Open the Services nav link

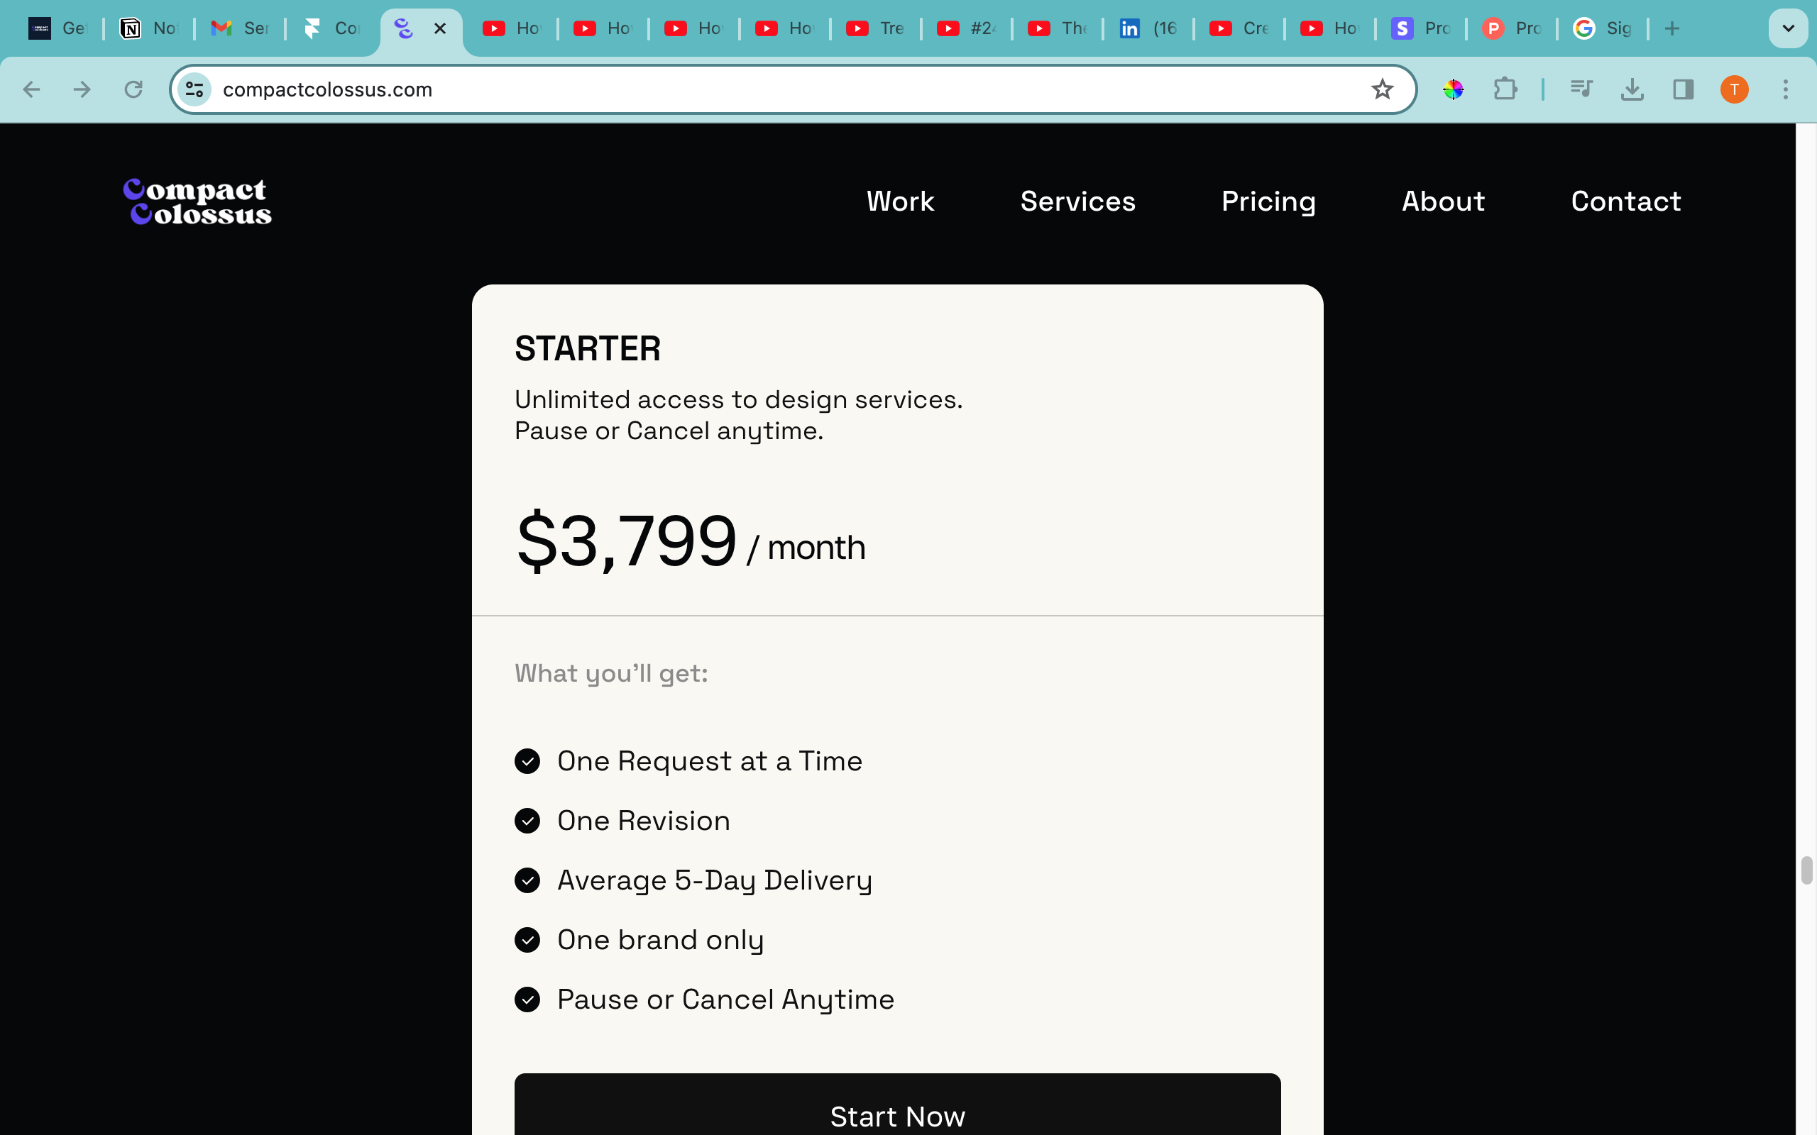(x=1077, y=201)
